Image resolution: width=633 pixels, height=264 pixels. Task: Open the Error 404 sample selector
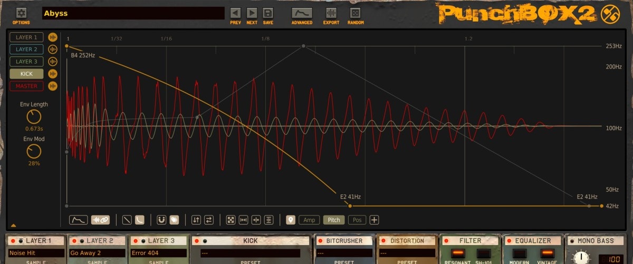[x=159, y=253]
